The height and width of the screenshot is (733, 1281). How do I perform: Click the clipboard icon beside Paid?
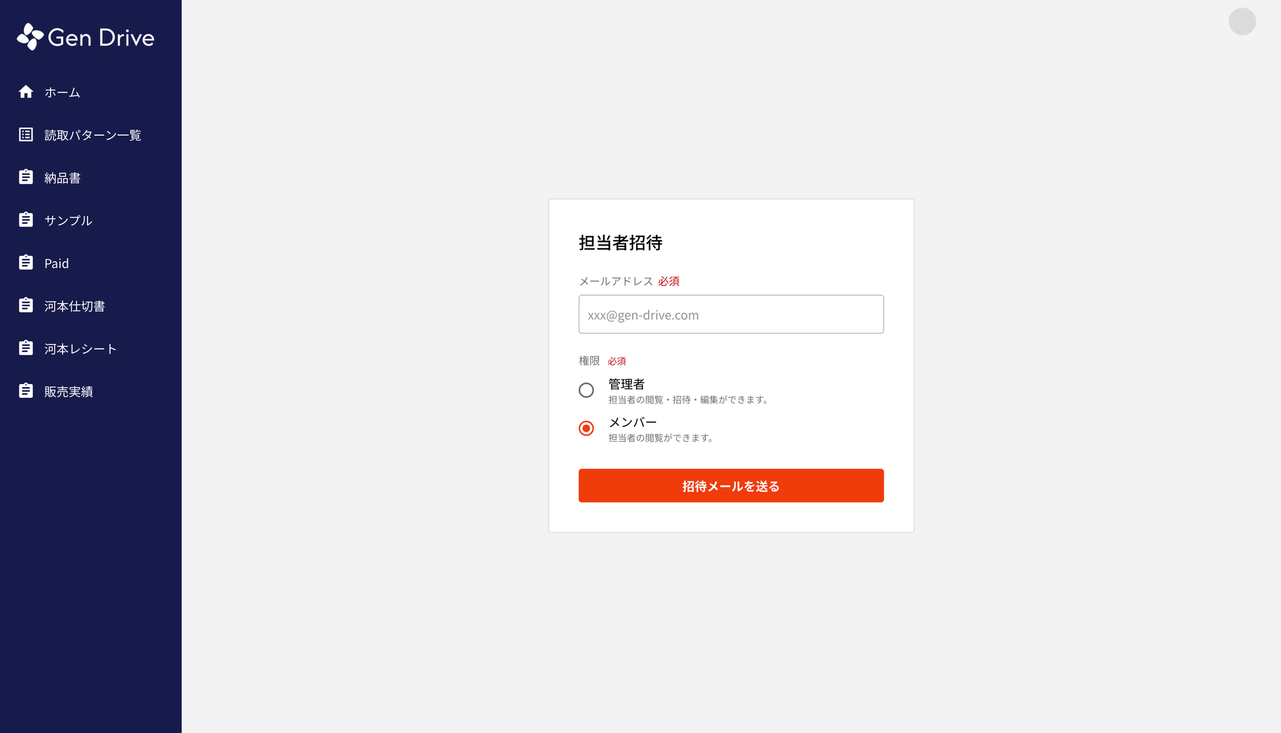coord(26,263)
